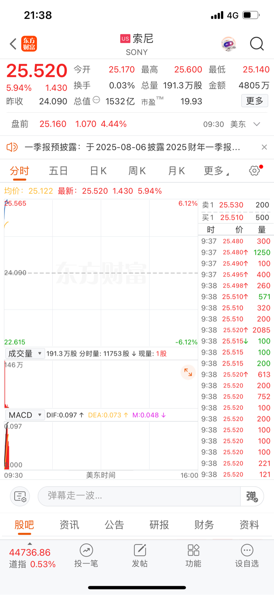Viewport: 274px width, 595px height.
Task: Tap the 市盈 TTM value 19.93
Action: pyautogui.click(x=191, y=102)
